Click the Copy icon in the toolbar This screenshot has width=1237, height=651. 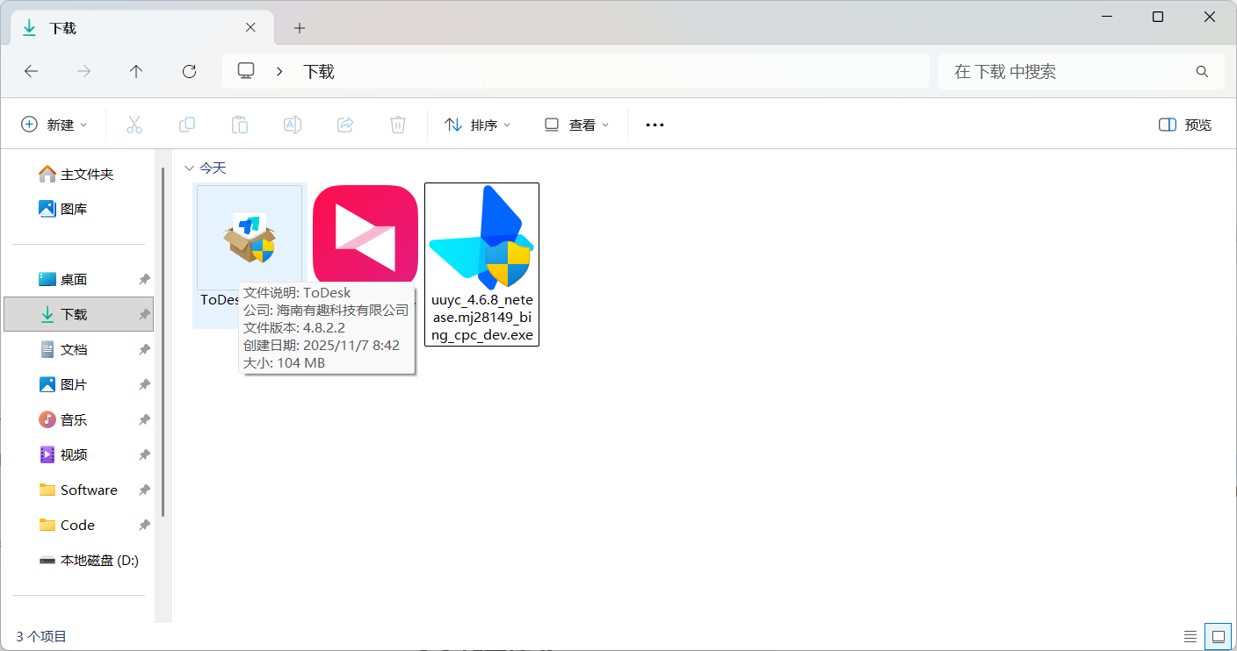coord(186,124)
